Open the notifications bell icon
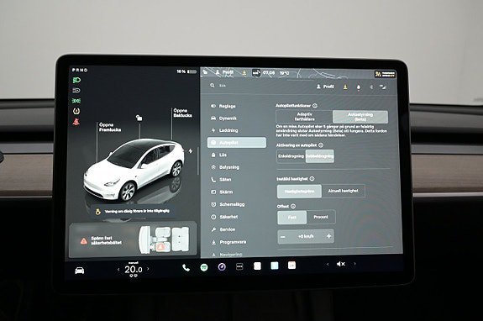Screen dimensions: 483x321 tap(358, 87)
